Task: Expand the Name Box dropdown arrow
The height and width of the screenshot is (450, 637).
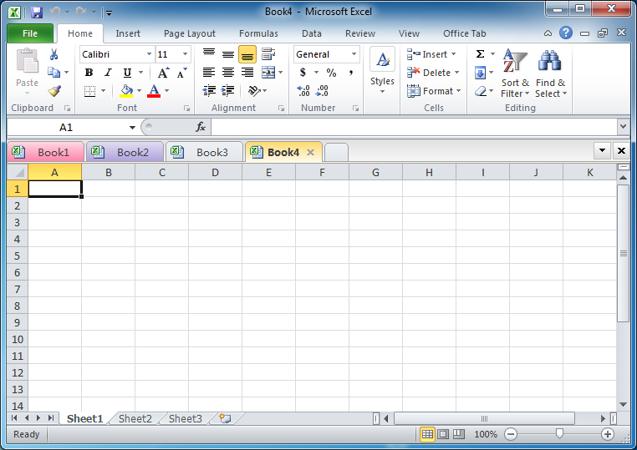Action: (x=132, y=128)
